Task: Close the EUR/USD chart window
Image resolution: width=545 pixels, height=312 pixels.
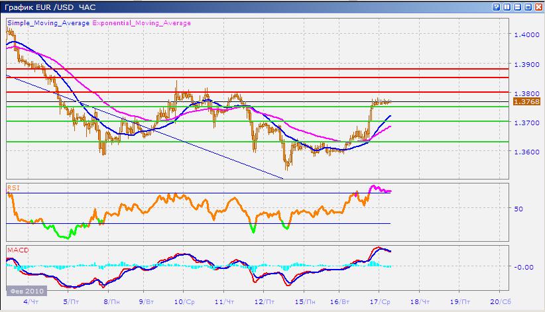Action: pyautogui.click(x=537, y=7)
